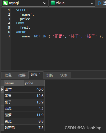The width and height of the screenshot is (106, 133).
Task: Click the price value 8.8
Action: pyautogui.click(x=41, y=121)
